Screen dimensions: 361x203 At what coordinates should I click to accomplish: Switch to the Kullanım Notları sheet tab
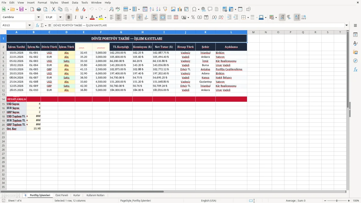[x=95, y=195]
